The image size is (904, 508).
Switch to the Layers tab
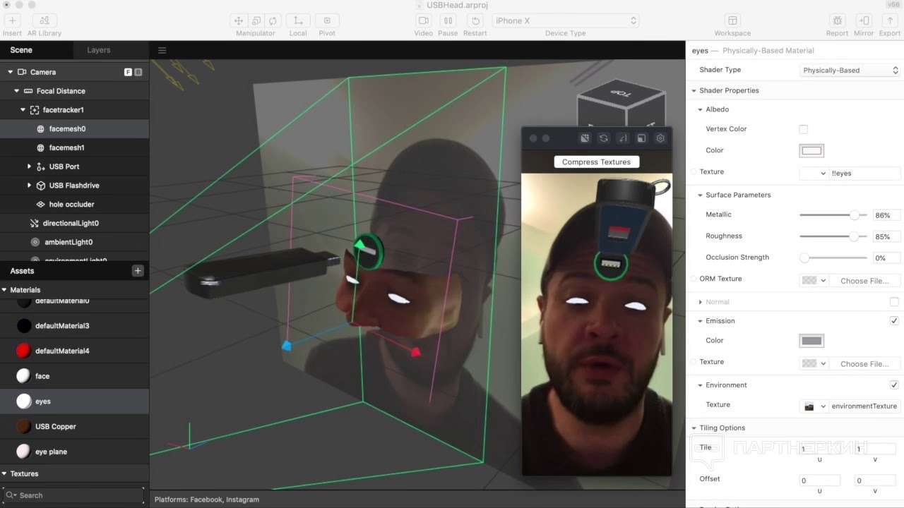(99, 50)
